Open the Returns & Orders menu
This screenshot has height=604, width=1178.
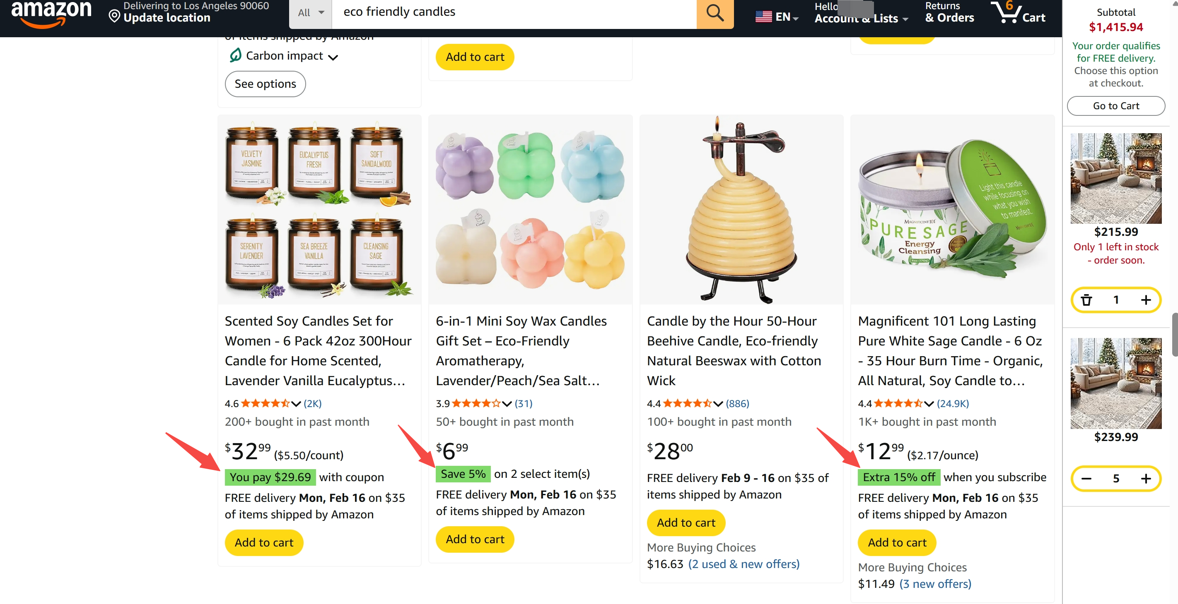(949, 13)
